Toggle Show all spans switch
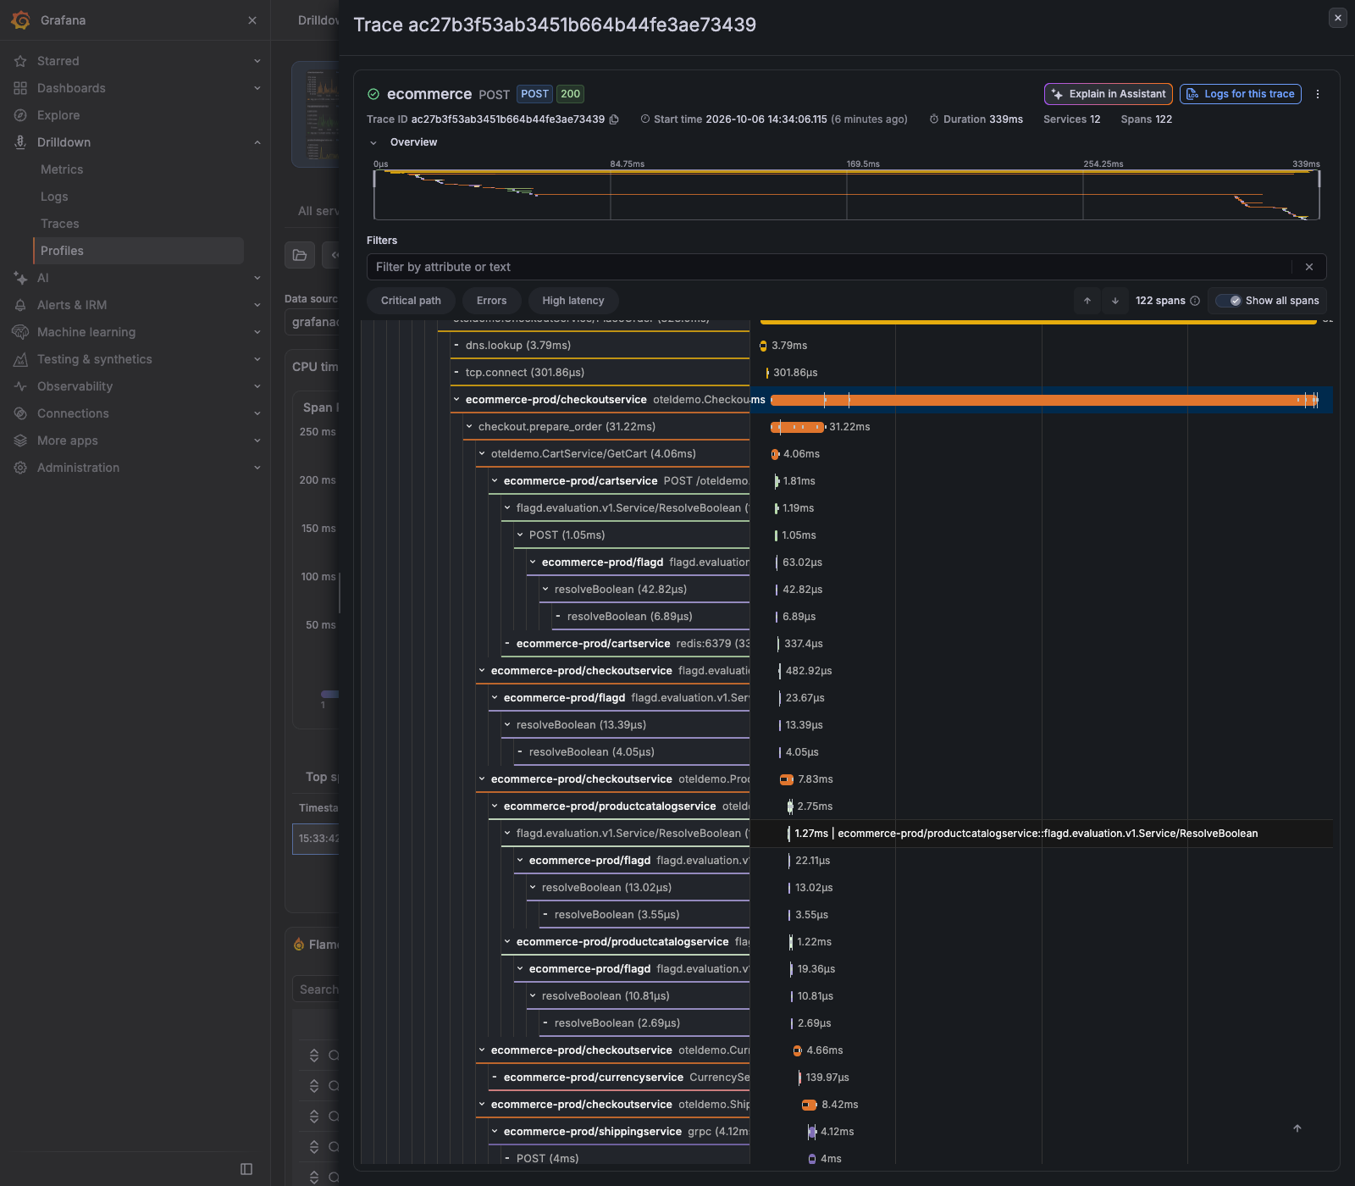 coord(1229,301)
